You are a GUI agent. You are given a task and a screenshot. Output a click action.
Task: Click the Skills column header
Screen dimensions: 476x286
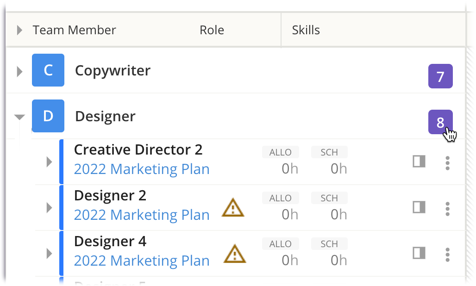(306, 31)
